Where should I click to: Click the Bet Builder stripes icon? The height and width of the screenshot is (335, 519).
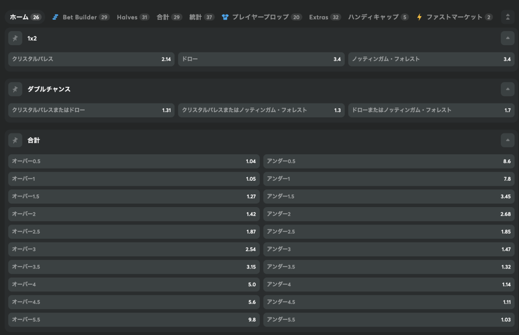[55, 17]
